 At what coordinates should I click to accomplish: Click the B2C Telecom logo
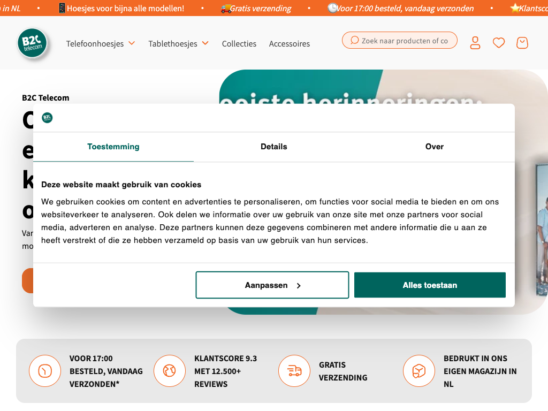(x=32, y=43)
